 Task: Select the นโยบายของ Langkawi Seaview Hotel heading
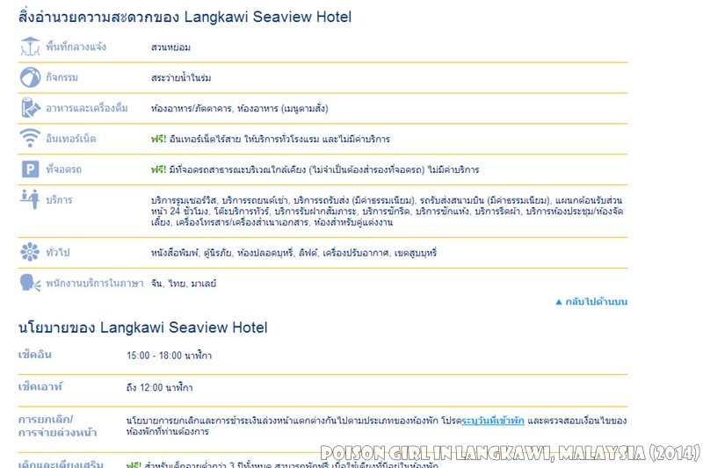click(142, 328)
